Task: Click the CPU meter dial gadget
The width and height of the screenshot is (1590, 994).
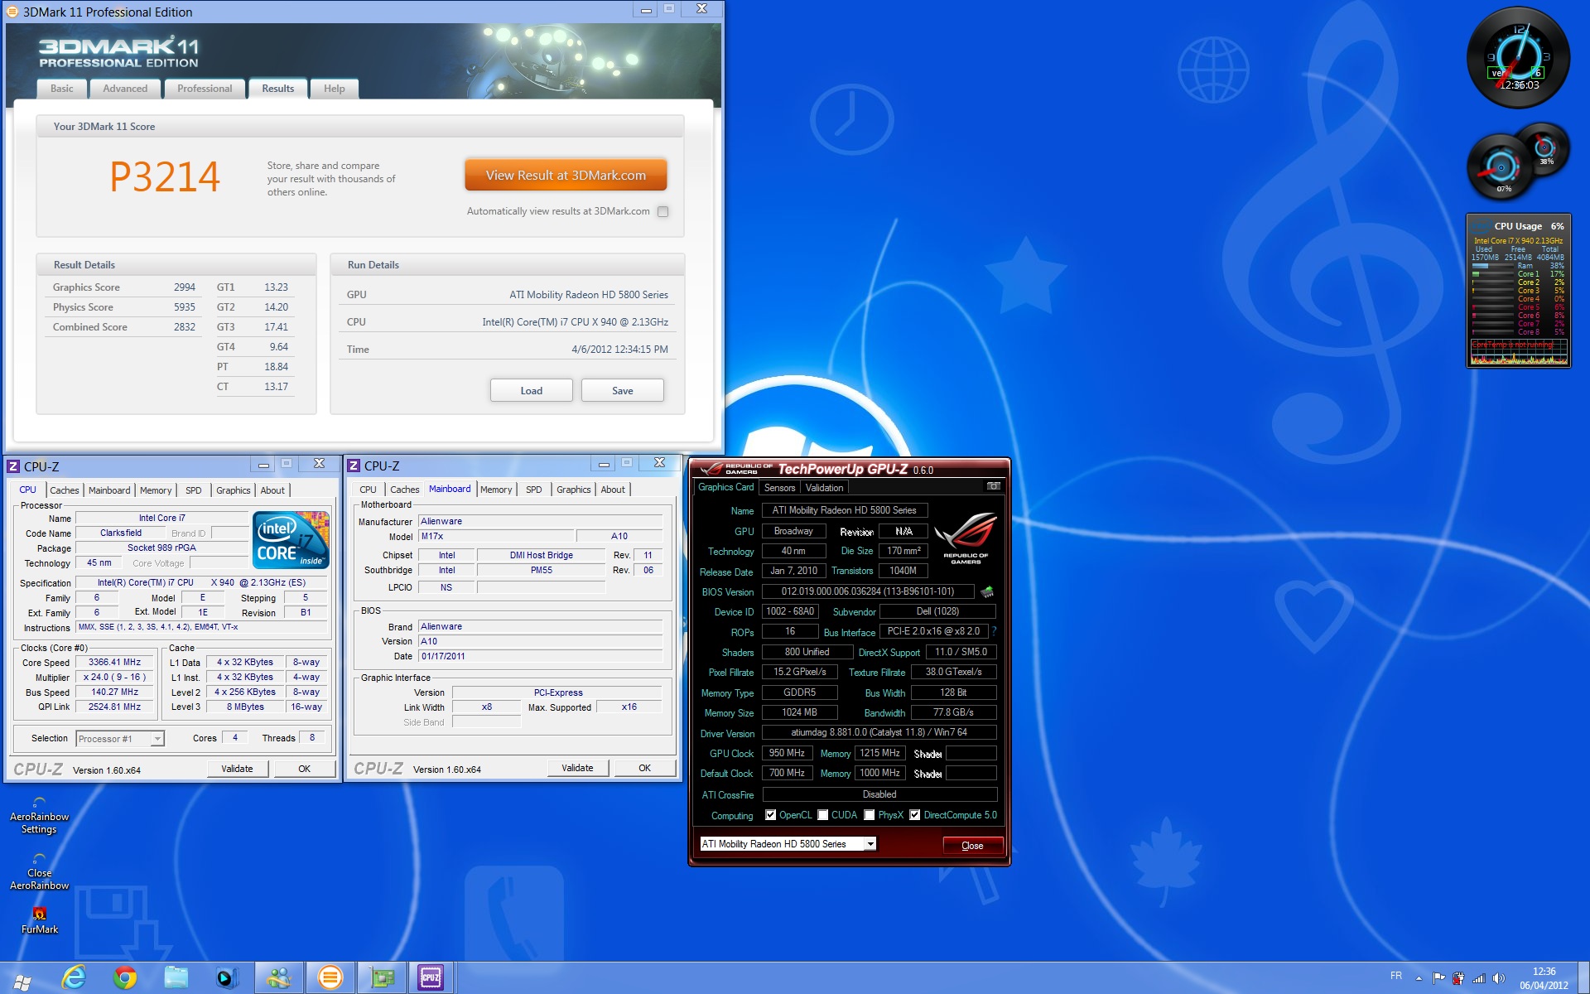Action: (1501, 167)
